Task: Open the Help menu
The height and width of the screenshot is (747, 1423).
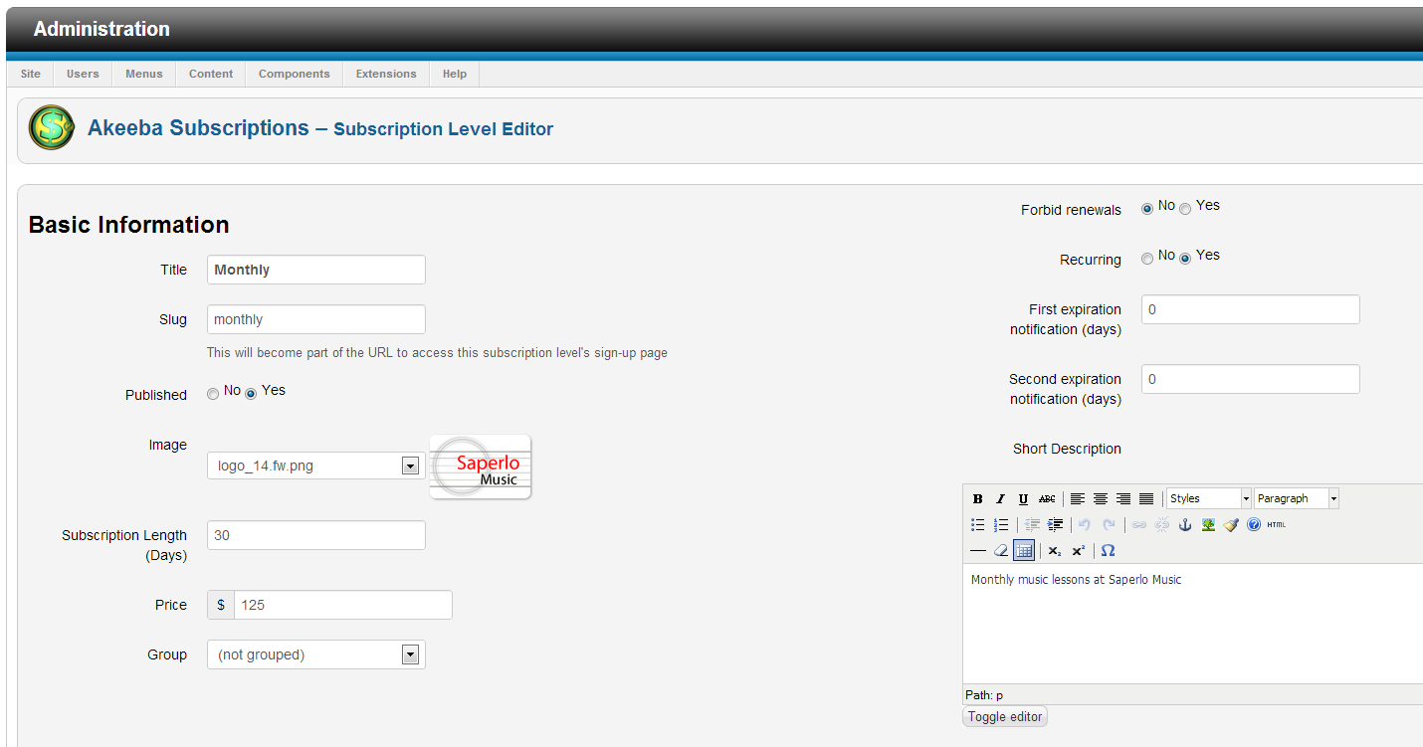Action: [455, 74]
